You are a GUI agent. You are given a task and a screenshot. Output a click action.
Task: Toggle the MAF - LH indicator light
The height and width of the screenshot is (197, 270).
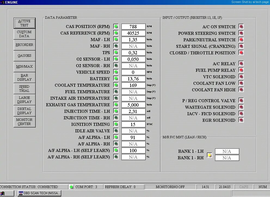[116, 39]
